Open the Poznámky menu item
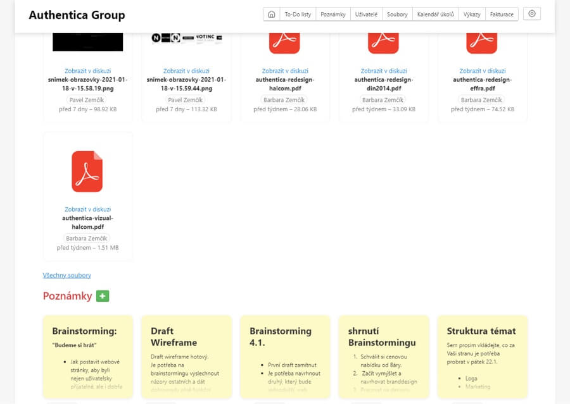Screen dimensions: 570x404 tap(333, 14)
